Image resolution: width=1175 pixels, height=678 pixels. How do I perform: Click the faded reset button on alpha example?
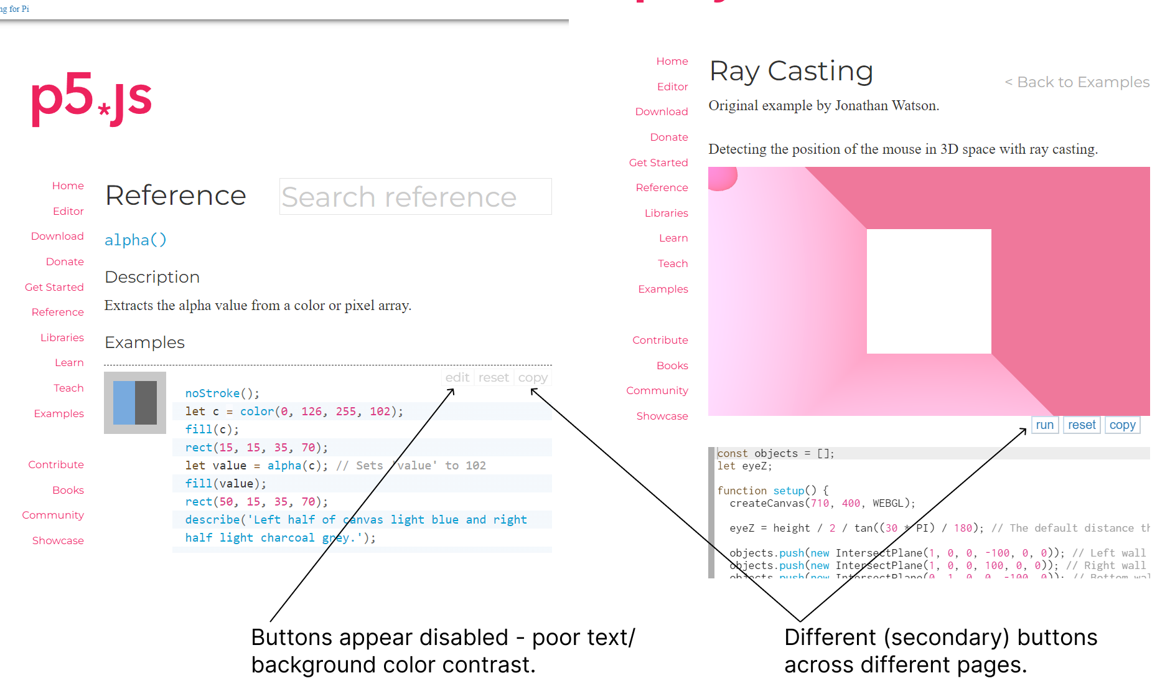[x=494, y=377]
